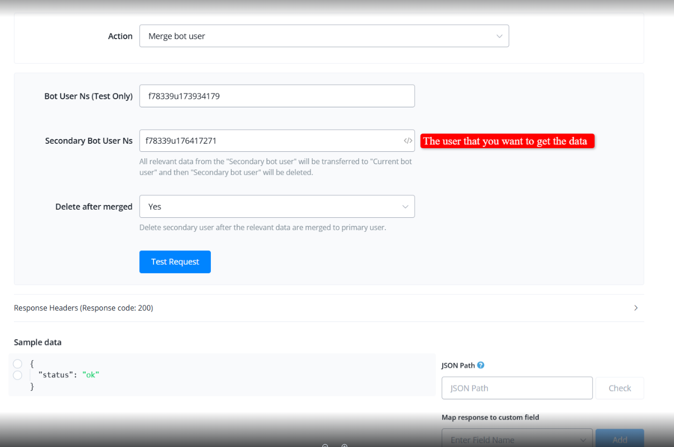The image size is (674, 447).
Task: Click the "ok" status value in sample data
Action: 91,375
